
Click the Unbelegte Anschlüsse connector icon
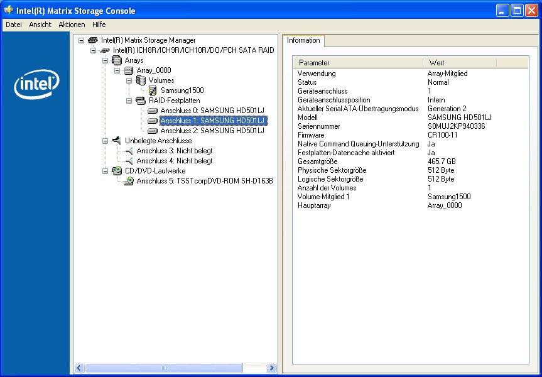pyautogui.click(x=117, y=140)
